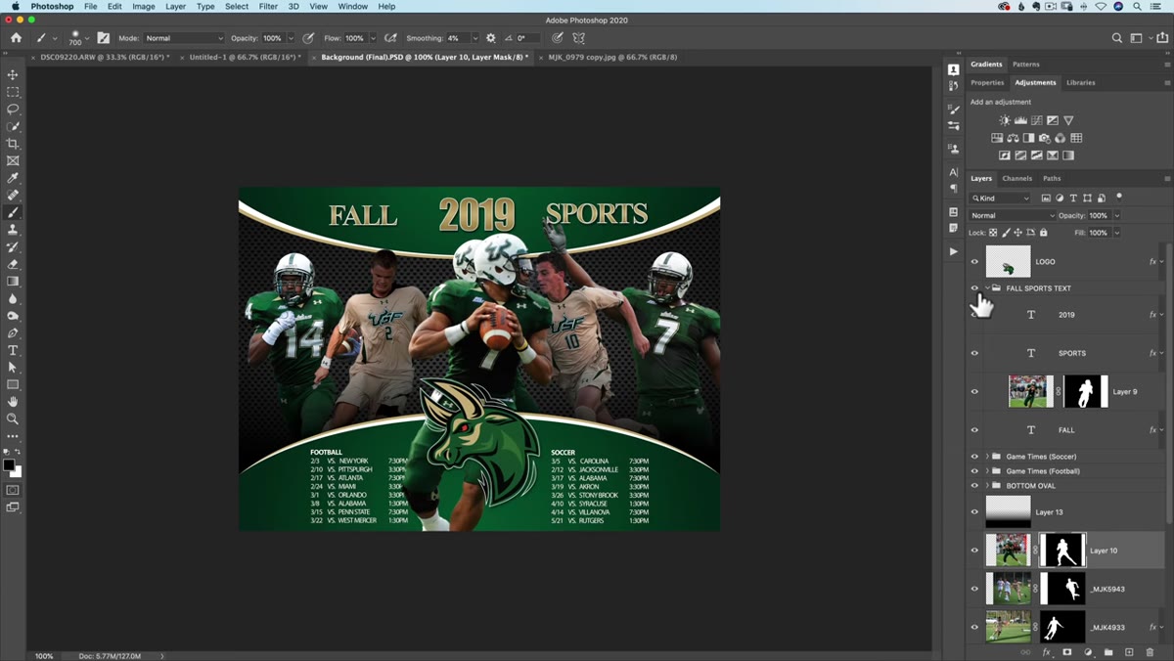Click the Home icon in options bar
This screenshot has height=661, width=1174.
[x=16, y=38]
